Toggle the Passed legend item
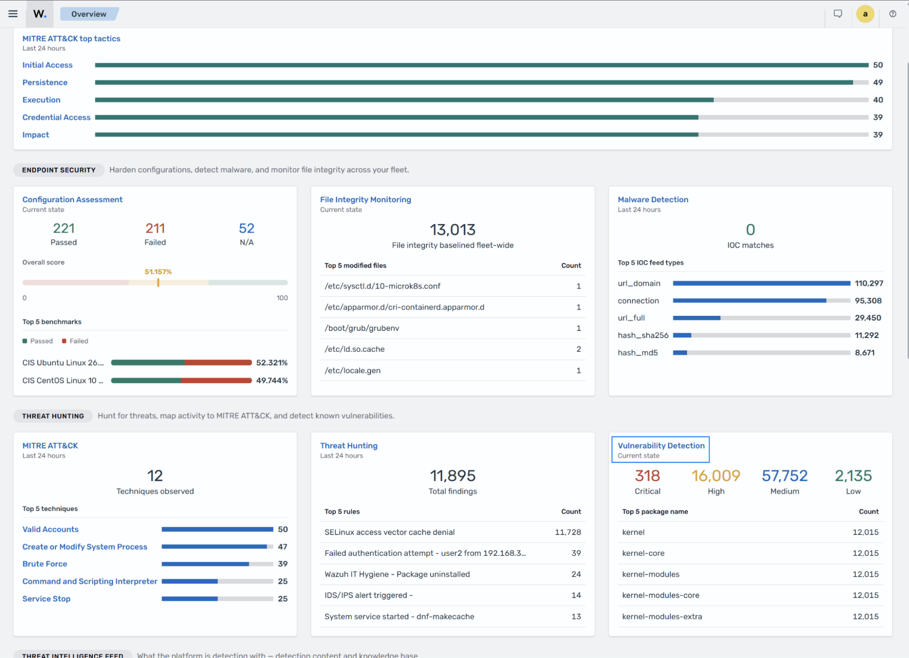 [38, 341]
